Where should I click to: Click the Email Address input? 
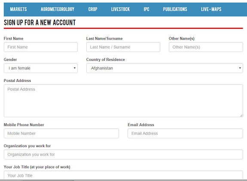[185, 133]
